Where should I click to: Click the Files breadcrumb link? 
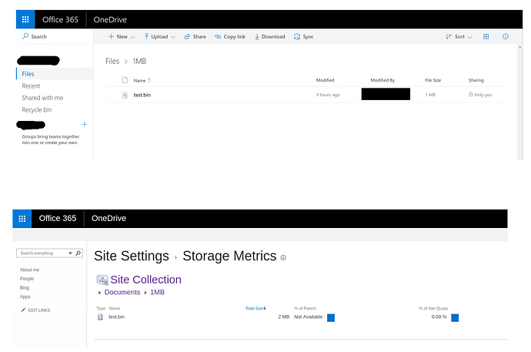112,61
